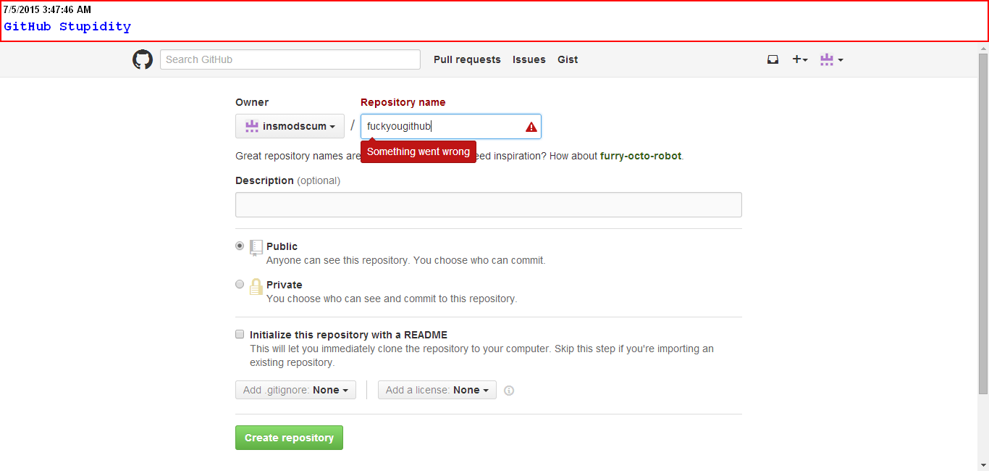Go to Issues page
Screen dimensions: 989x471
[529, 59]
